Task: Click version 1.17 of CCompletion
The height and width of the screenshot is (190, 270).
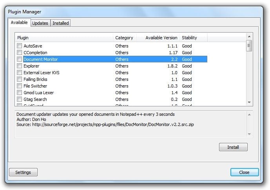Action: (x=173, y=53)
